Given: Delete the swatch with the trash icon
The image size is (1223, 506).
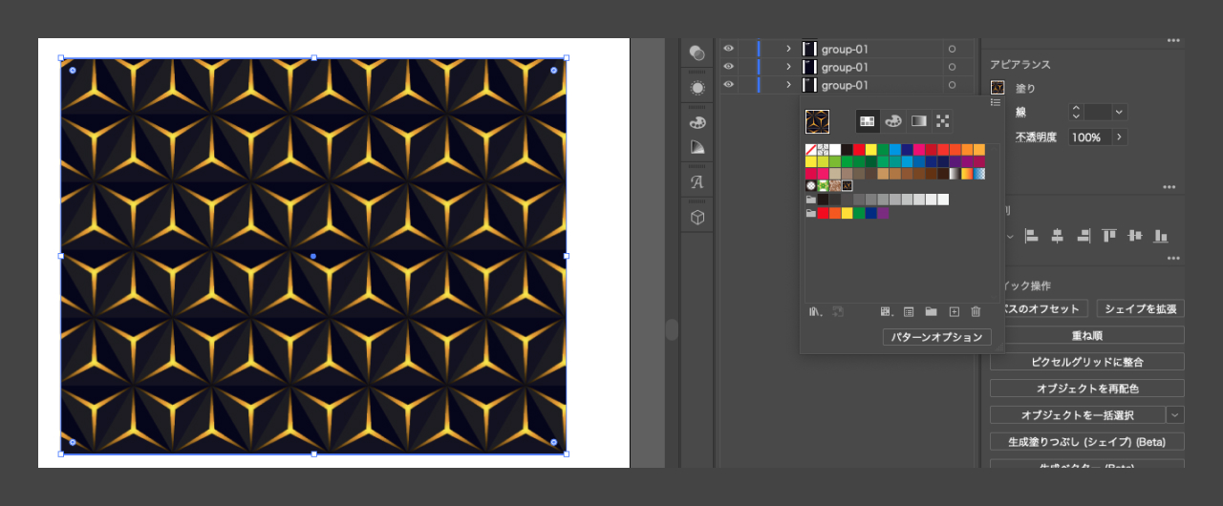Looking at the screenshot, I should (976, 311).
